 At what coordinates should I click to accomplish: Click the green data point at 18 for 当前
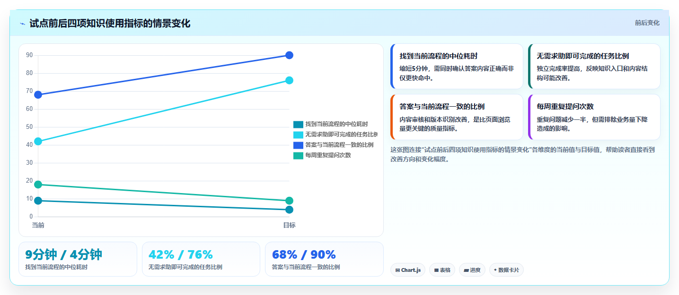click(x=38, y=185)
